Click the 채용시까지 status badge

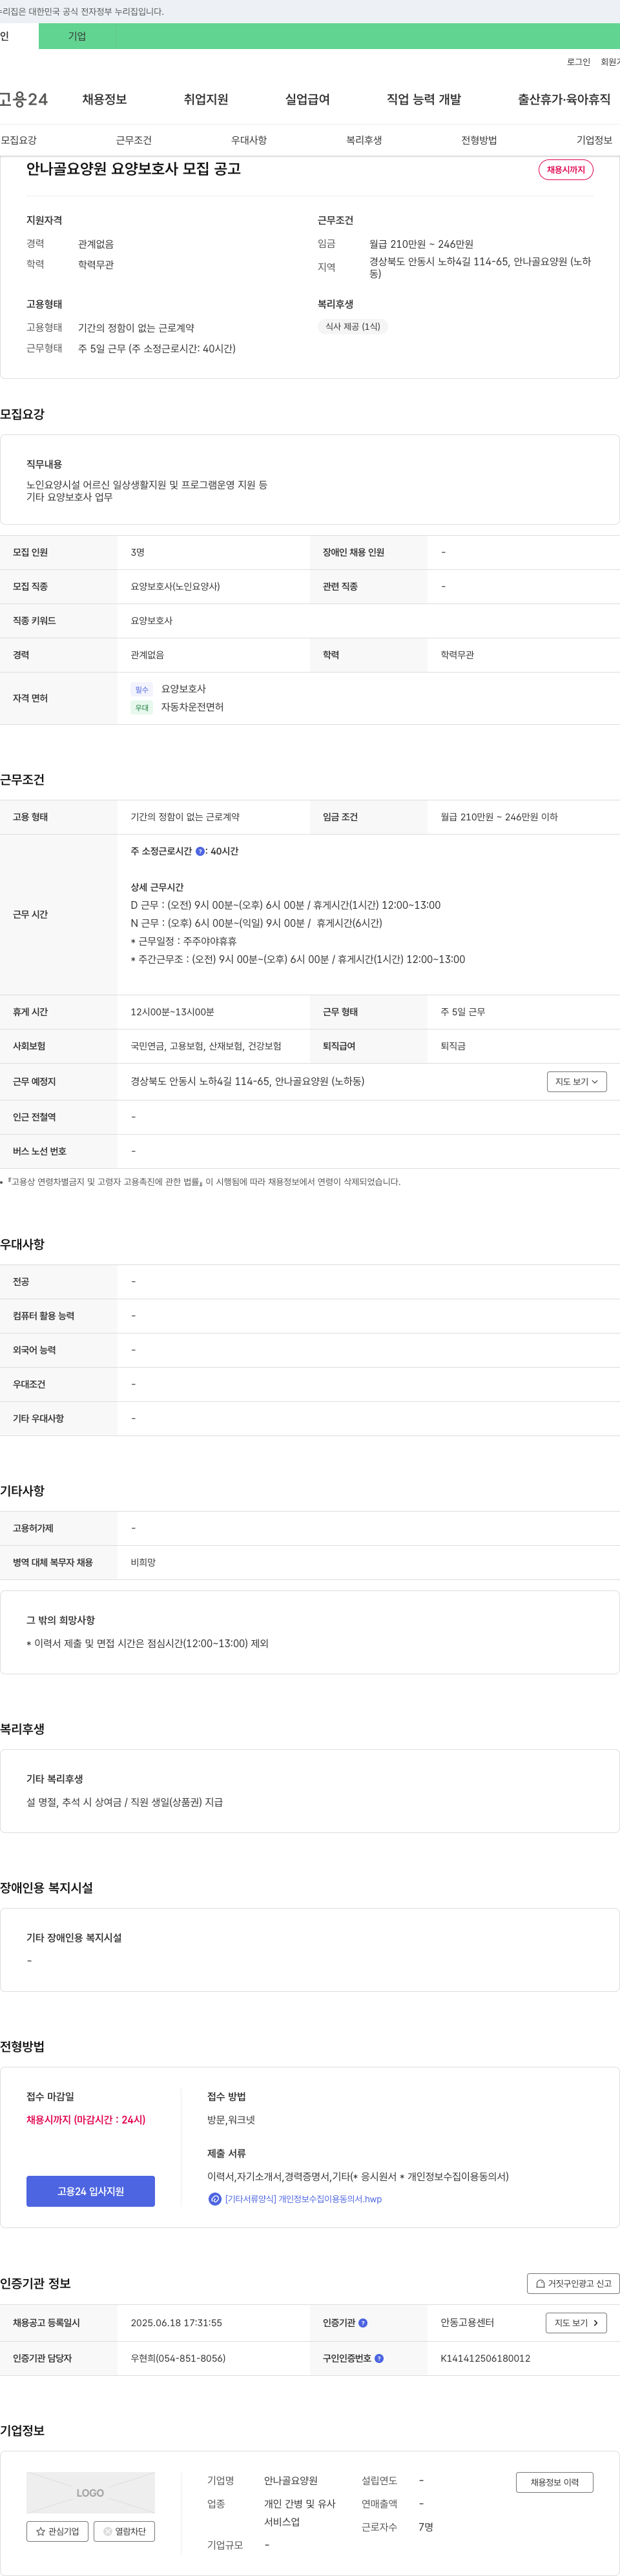(566, 170)
